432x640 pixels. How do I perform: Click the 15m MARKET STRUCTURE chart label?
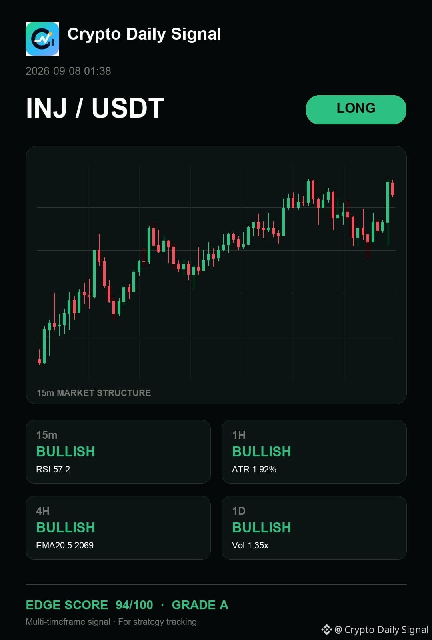pyautogui.click(x=94, y=393)
